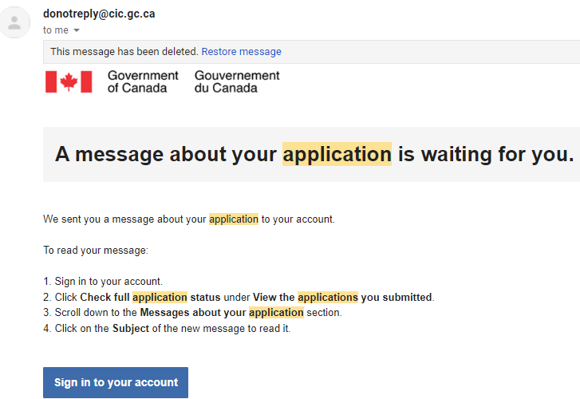The image size is (580, 399).
Task: Click bold 'View the applications you submitted'
Action: pyautogui.click(x=342, y=297)
